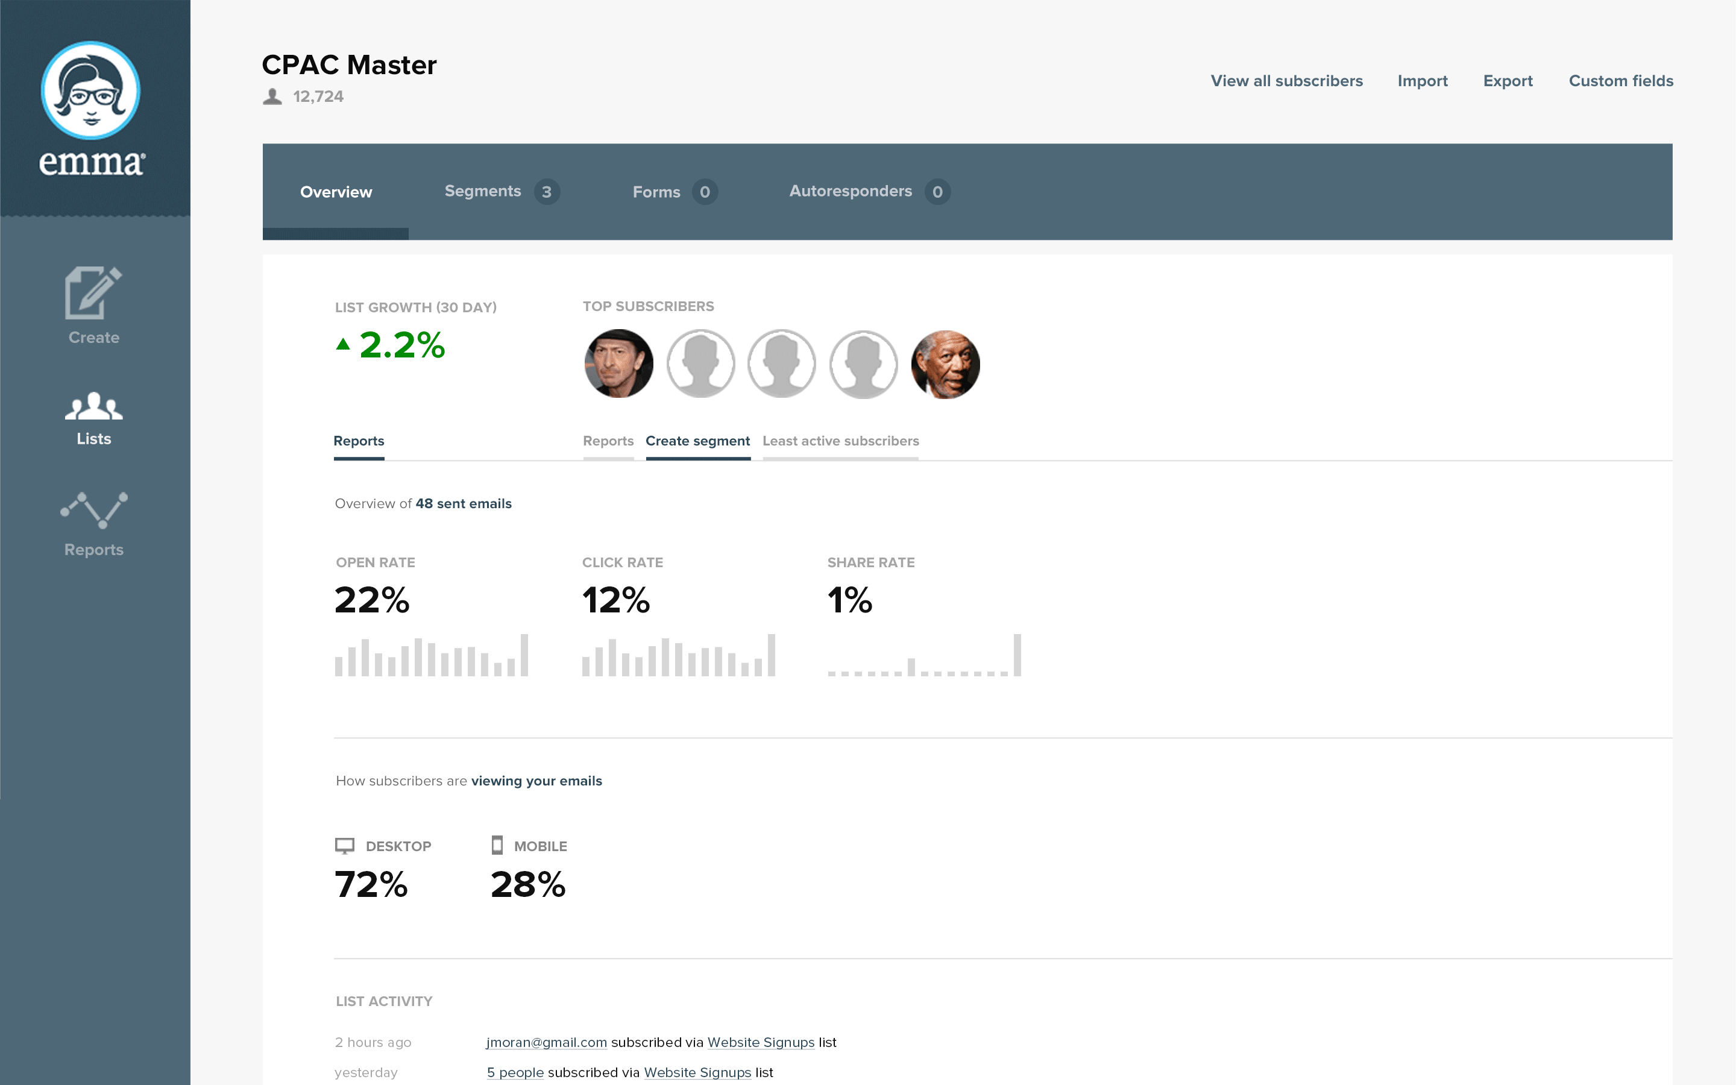Screen dimensions: 1736x1085
Task: Select the Create segment sub-tab
Action: pos(697,441)
